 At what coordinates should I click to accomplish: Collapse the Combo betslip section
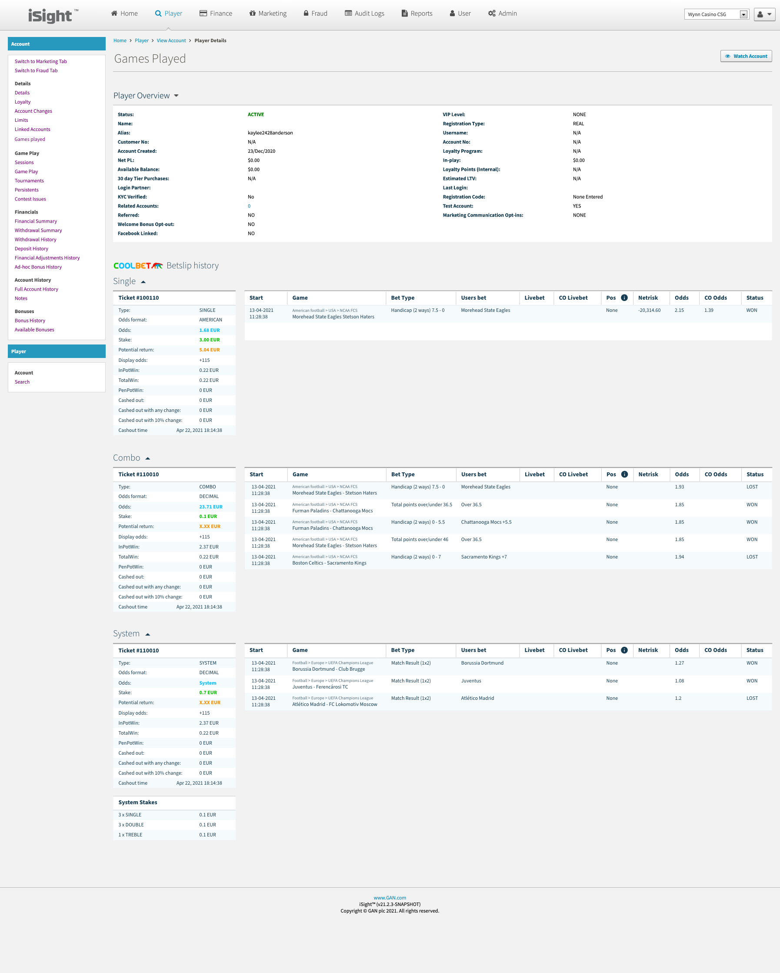147,458
